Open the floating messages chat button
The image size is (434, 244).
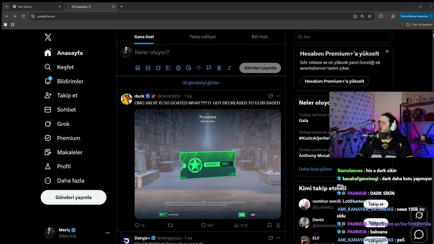click(419, 234)
